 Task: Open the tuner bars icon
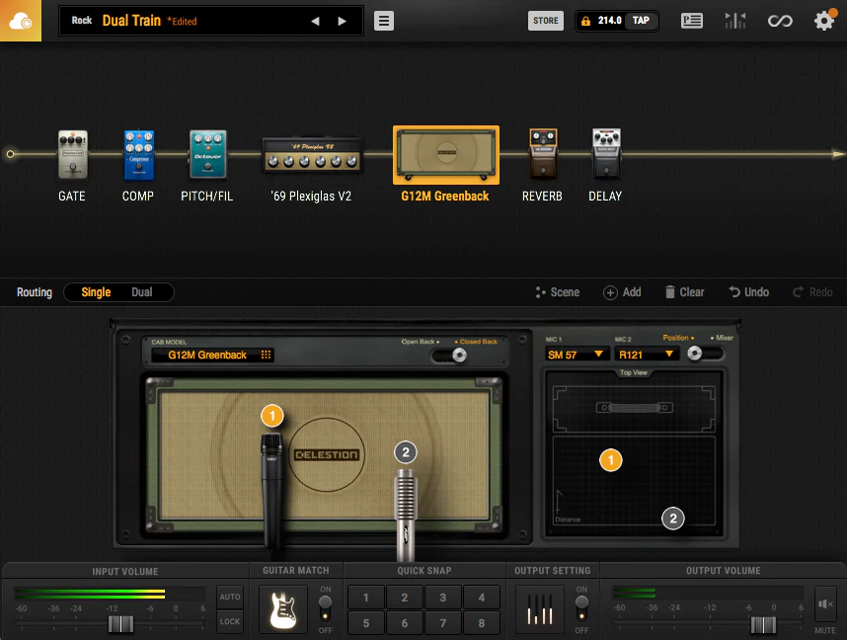735,21
